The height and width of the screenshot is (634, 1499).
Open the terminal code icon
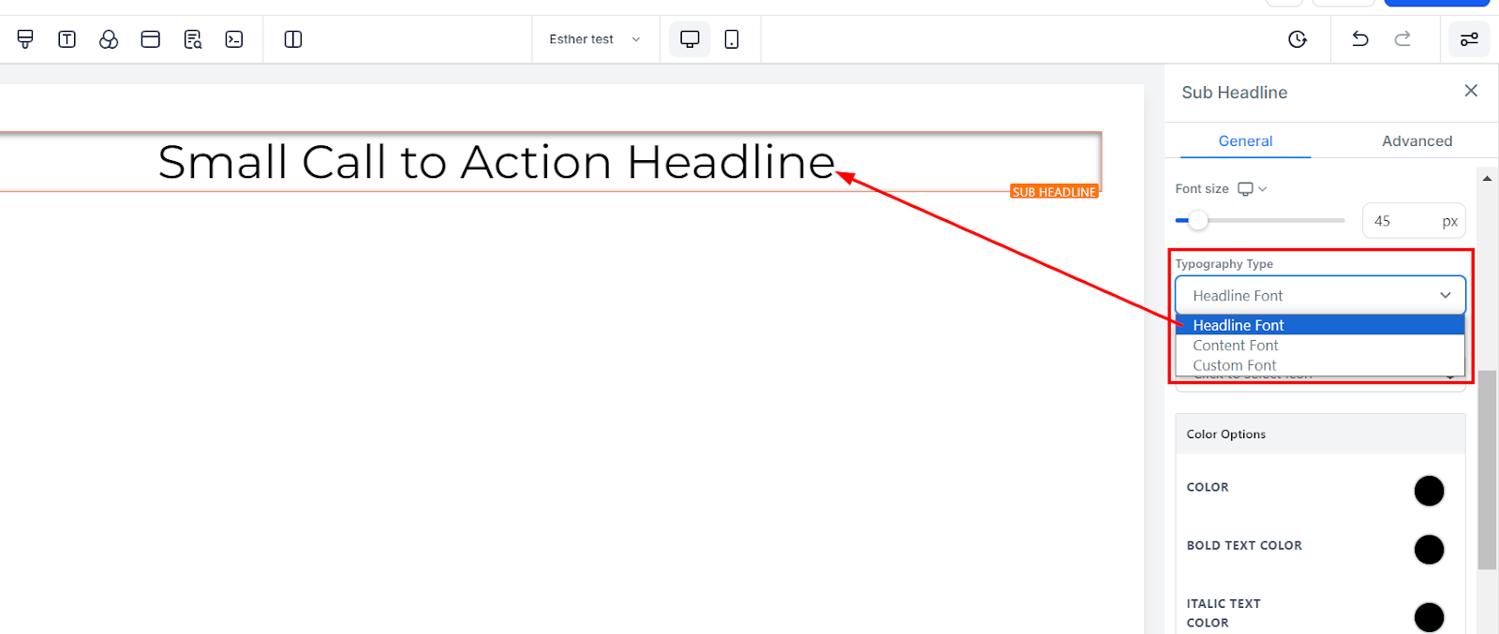[x=234, y=39]
